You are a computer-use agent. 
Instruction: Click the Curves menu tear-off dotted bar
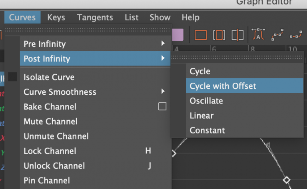[x=88, y=30]
